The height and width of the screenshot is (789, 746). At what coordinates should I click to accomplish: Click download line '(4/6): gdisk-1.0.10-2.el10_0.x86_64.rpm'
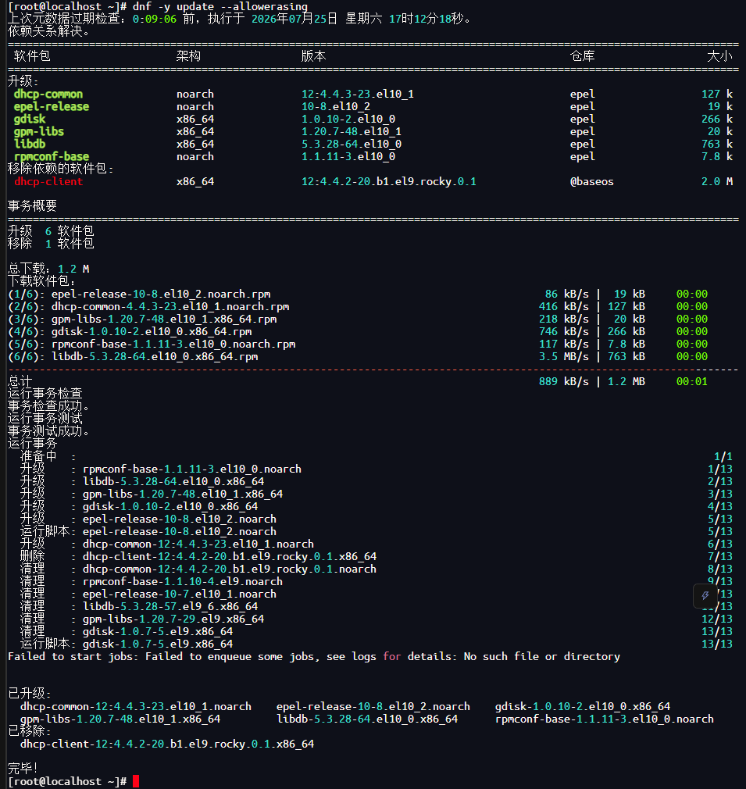pyautogui.click(x=130, y=331)
